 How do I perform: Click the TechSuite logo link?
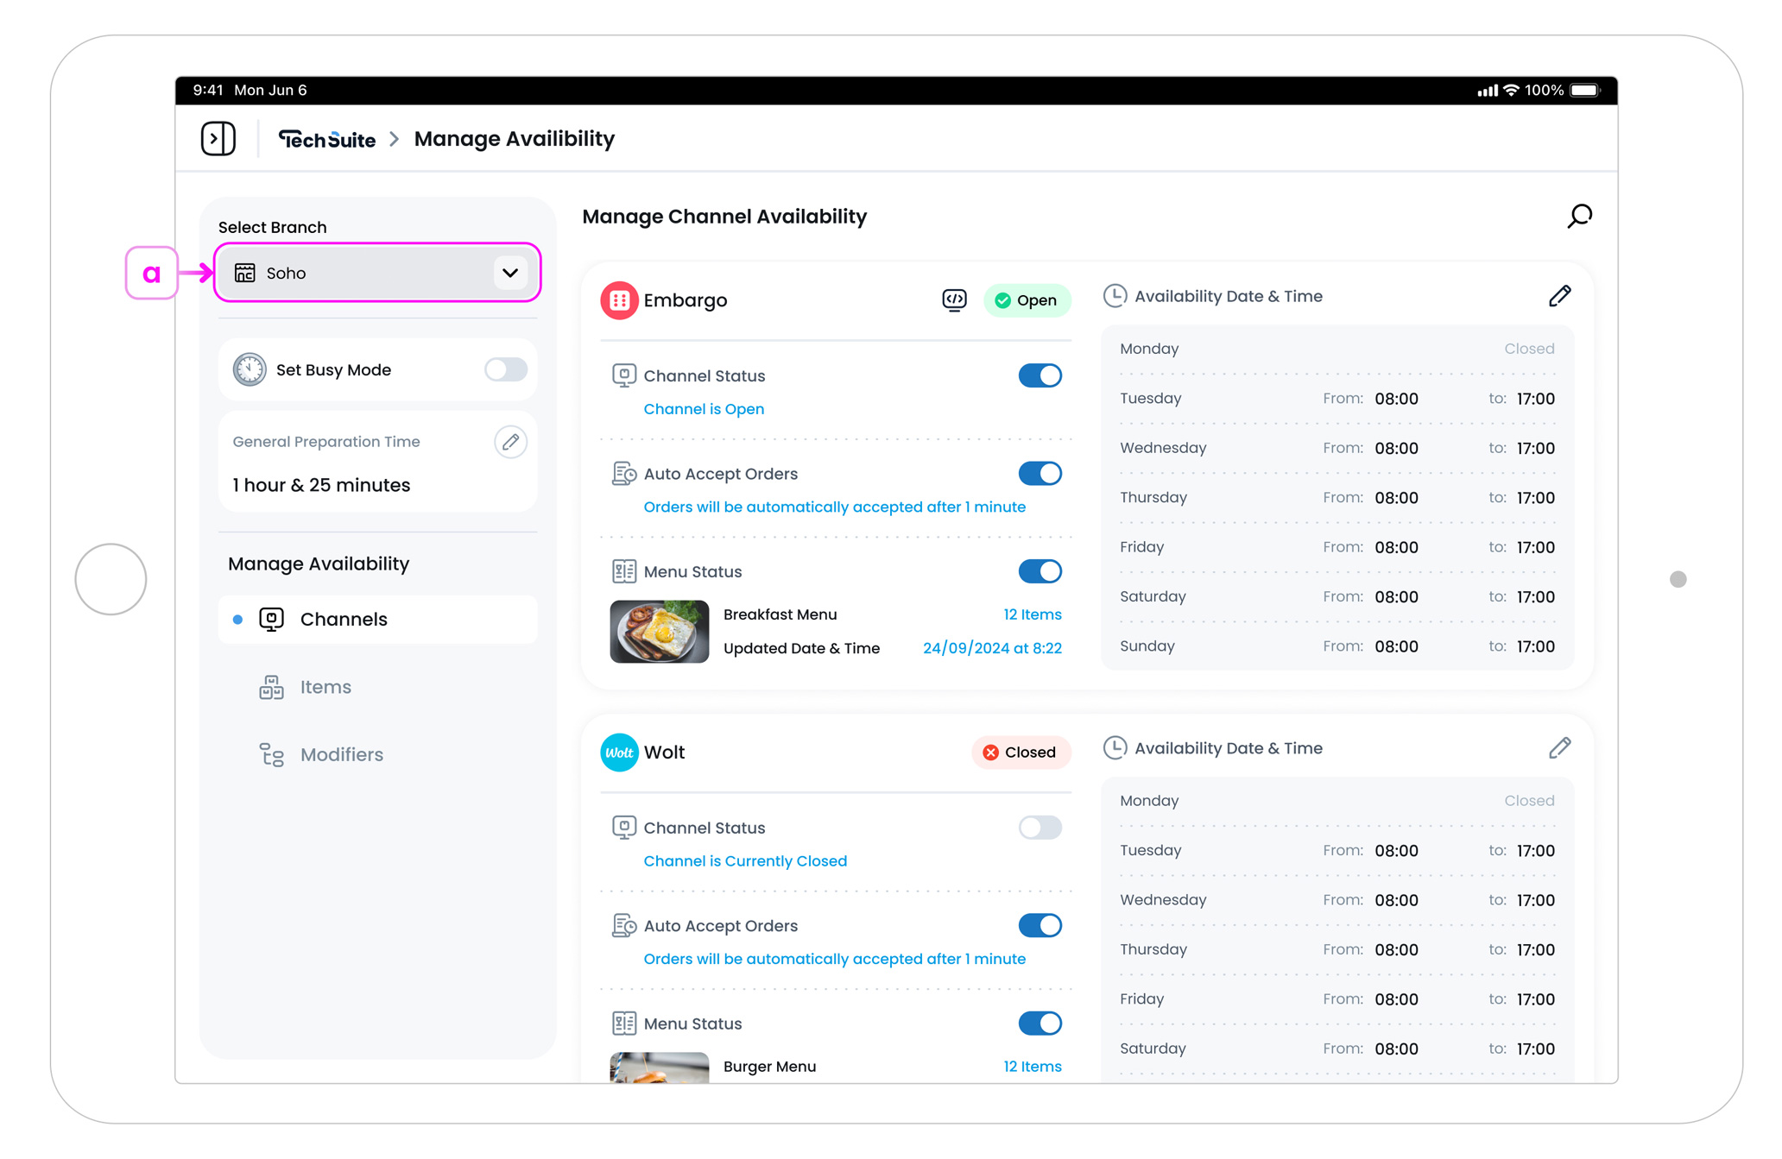[x=326, y=139]
